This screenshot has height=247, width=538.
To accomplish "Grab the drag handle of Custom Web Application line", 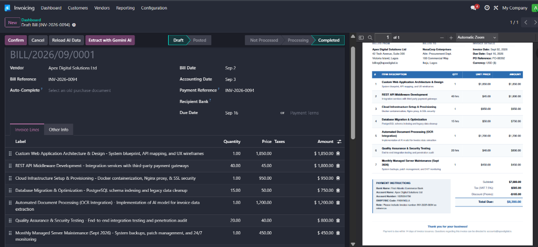I will point(10,153).
